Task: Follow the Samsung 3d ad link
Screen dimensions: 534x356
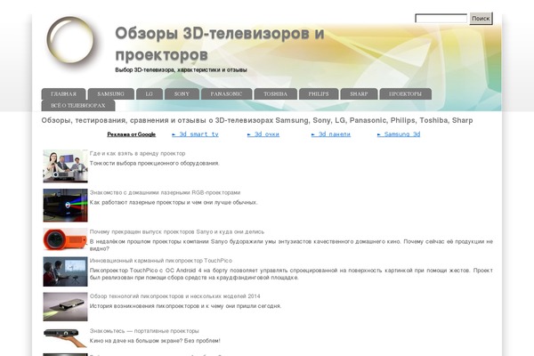Action: click(x=399, y=134)
